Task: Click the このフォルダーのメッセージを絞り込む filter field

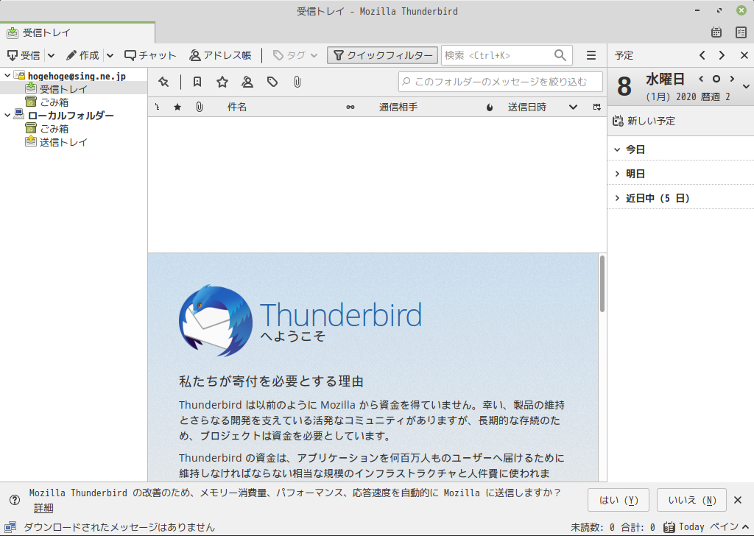Action: coord(501,82)
